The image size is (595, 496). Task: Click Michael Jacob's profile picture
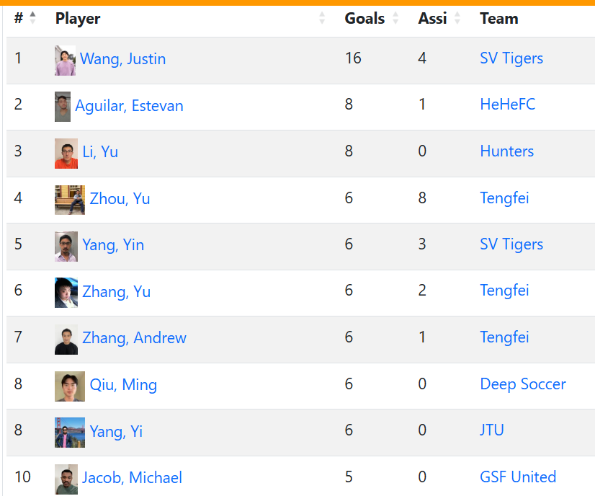coord(66,479)
